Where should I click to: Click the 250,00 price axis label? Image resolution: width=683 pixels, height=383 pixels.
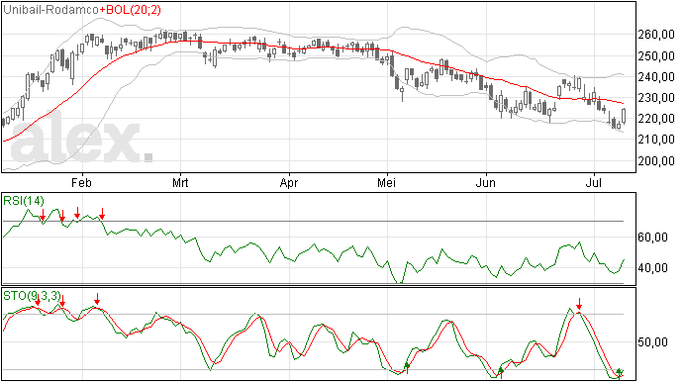click(656, 55)
